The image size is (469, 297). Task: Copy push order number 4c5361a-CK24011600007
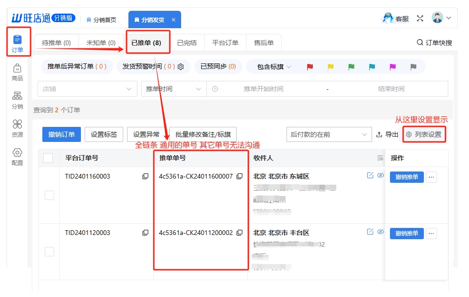tap(239, 176)
